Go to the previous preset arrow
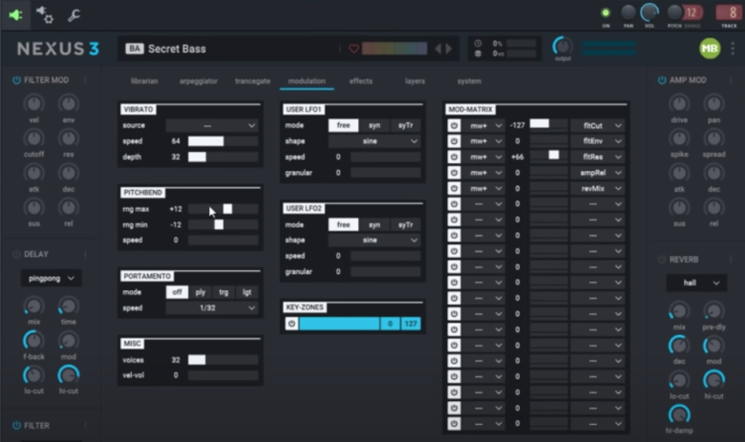 pyautogui.click(x=438, y=49)
